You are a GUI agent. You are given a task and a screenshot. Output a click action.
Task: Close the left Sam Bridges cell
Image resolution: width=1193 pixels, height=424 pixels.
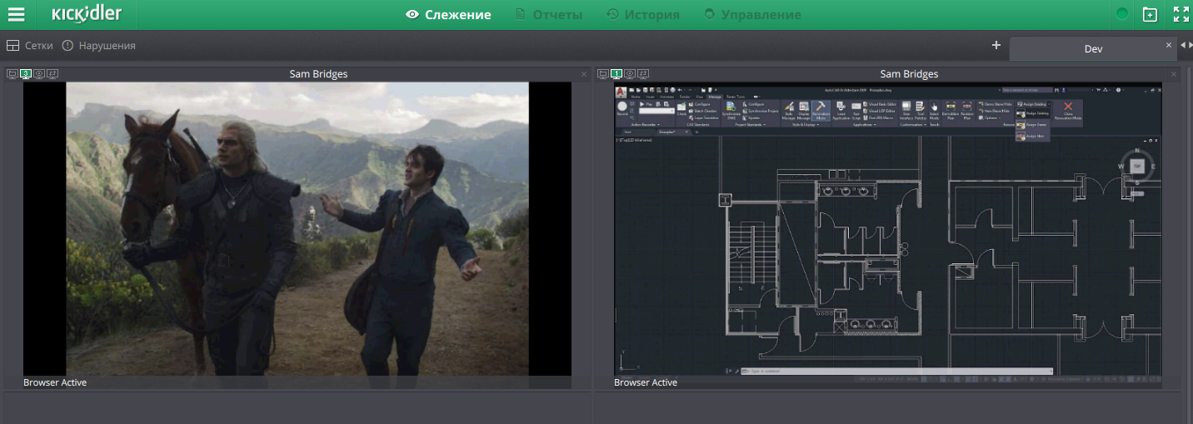click(x=583, y=74)
